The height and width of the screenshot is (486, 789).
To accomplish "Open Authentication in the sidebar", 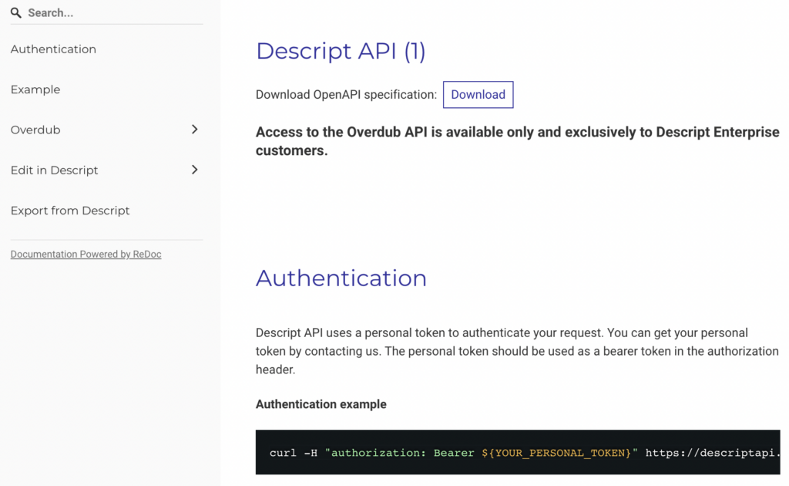I will (53, 49).
